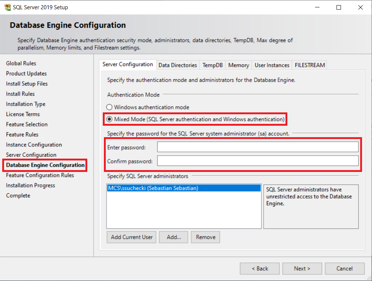This screenshot has height=281, width=372.
Task: Proceed with the Next button
Action: tap(302, 268)
